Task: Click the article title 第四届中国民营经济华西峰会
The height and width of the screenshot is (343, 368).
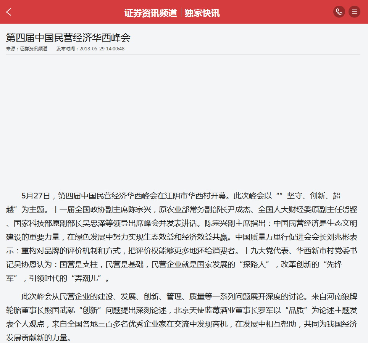Action: pyautogui.click(x=68, y=37)
